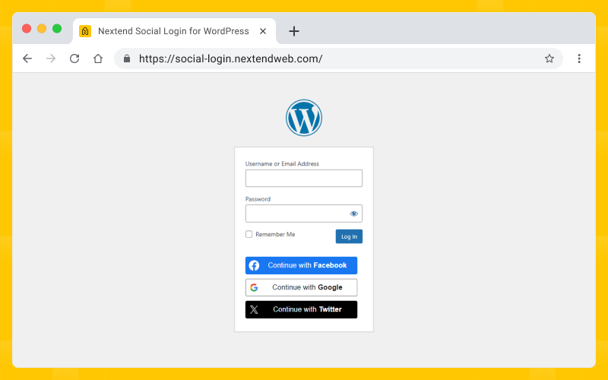Click the Remember Me label text
Image resolution: width=608 pixels, height=380 pixels.
275,234
